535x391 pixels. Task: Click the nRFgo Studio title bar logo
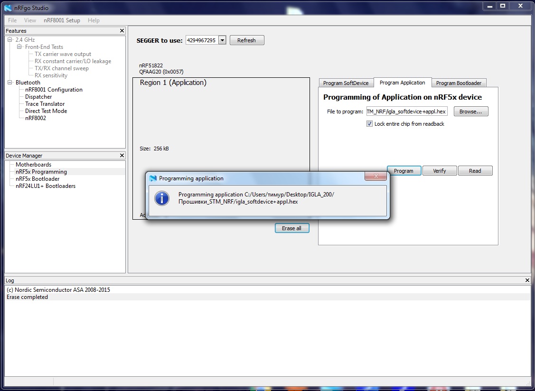(x=8, y=8)
